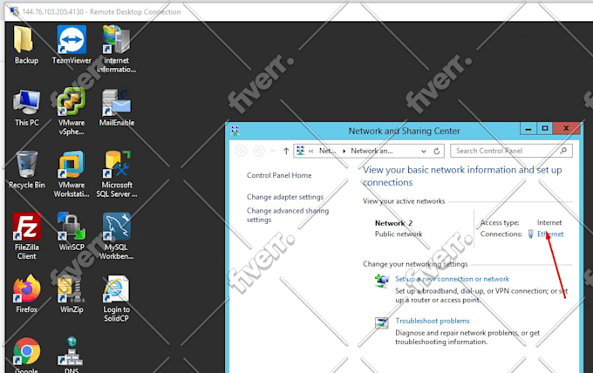Open the Backup folder on desktop
593x373 pixels.
click(x=25, y=44)
